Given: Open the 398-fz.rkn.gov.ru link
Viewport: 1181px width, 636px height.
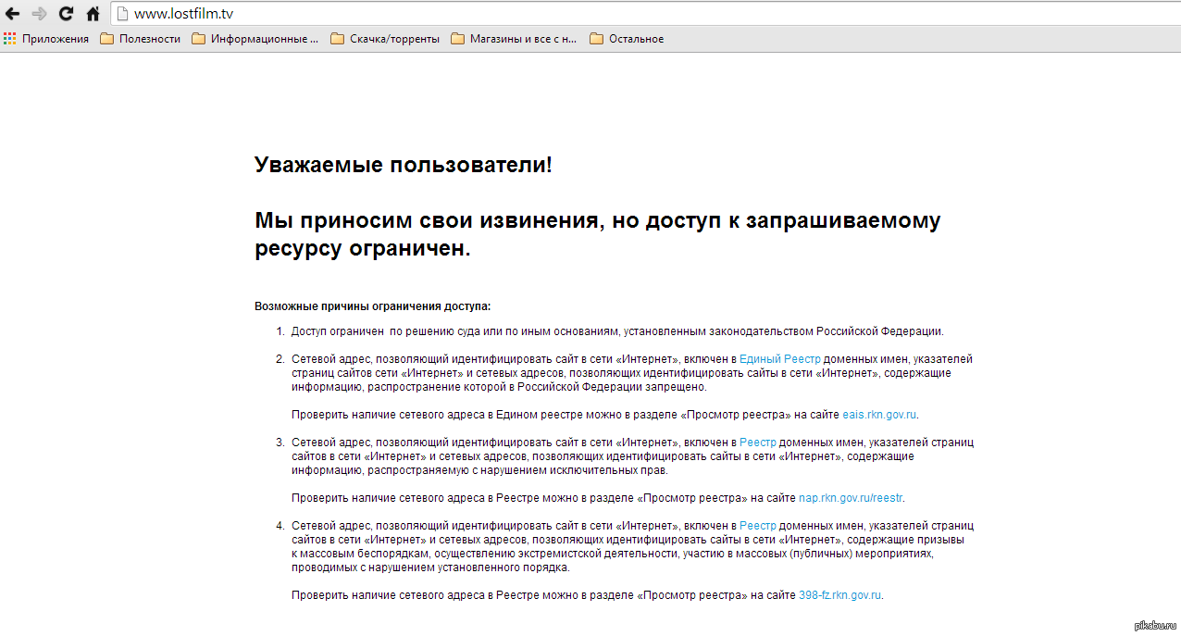Looking at the screenshot, I should click(839, 595).
